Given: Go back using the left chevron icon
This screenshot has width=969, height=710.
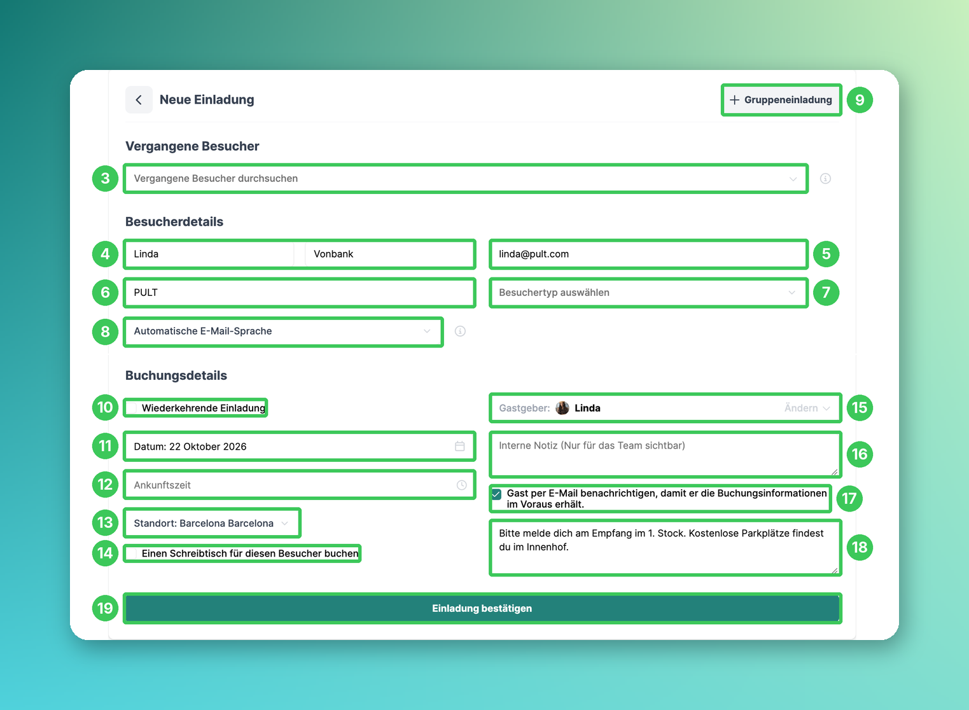Looking at the screenshot, I should click(139, 100).
